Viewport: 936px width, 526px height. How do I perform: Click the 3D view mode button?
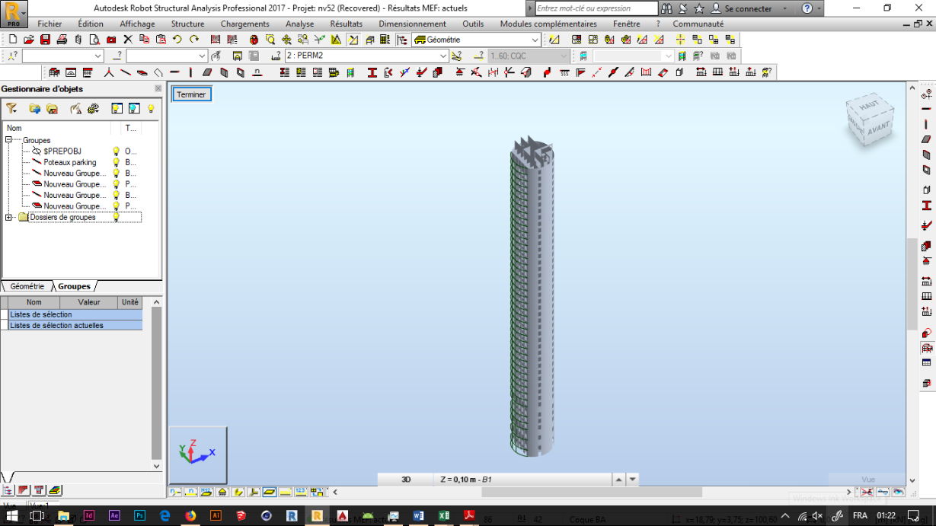coord(406,480)
